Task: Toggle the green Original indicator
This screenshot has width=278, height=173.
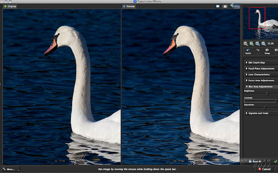Action: tap(5, 6)
